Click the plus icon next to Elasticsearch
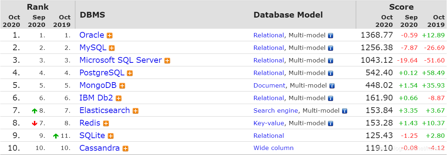This screenshot has width=447, height=155. 136,111
